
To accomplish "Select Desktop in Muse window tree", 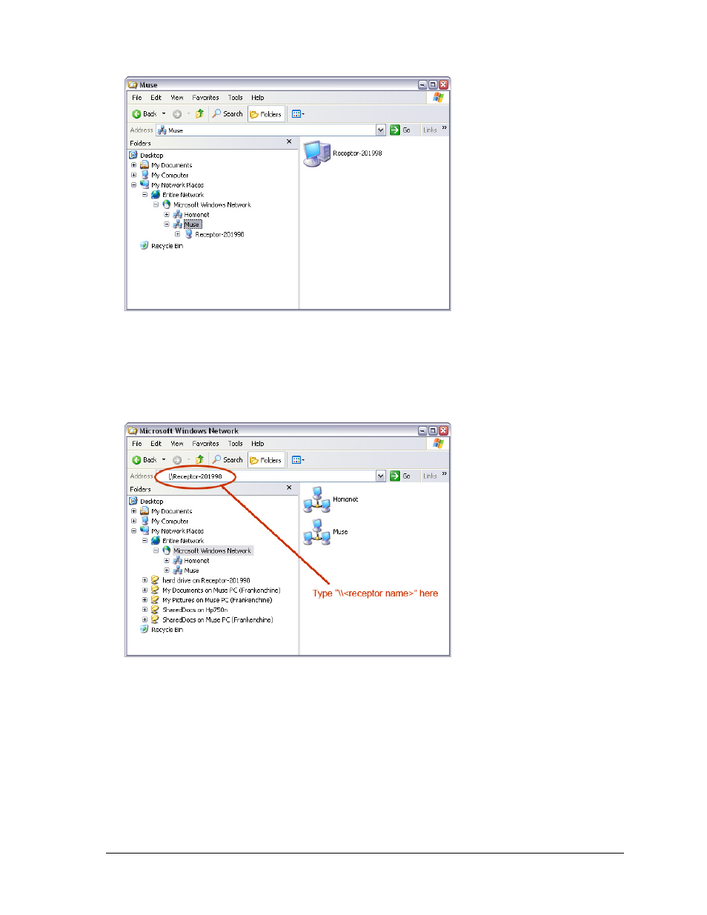I will click(x=151, y=156).
